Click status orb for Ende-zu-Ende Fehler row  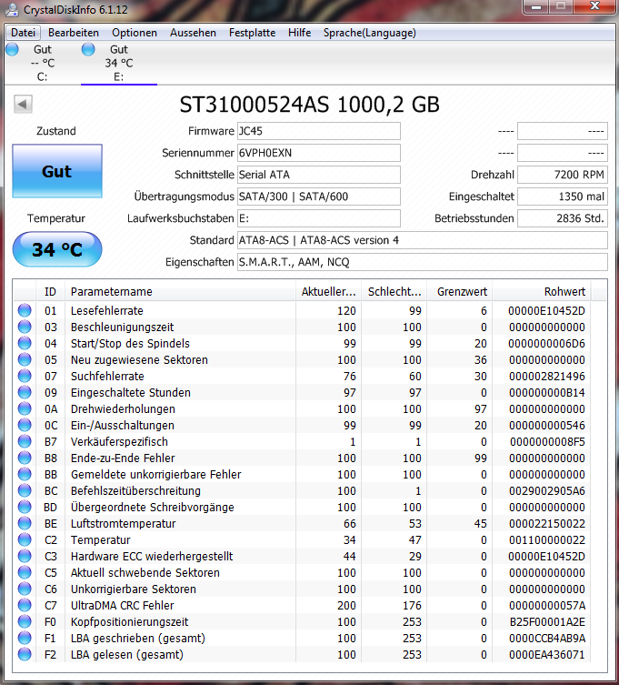coord(25,458)
